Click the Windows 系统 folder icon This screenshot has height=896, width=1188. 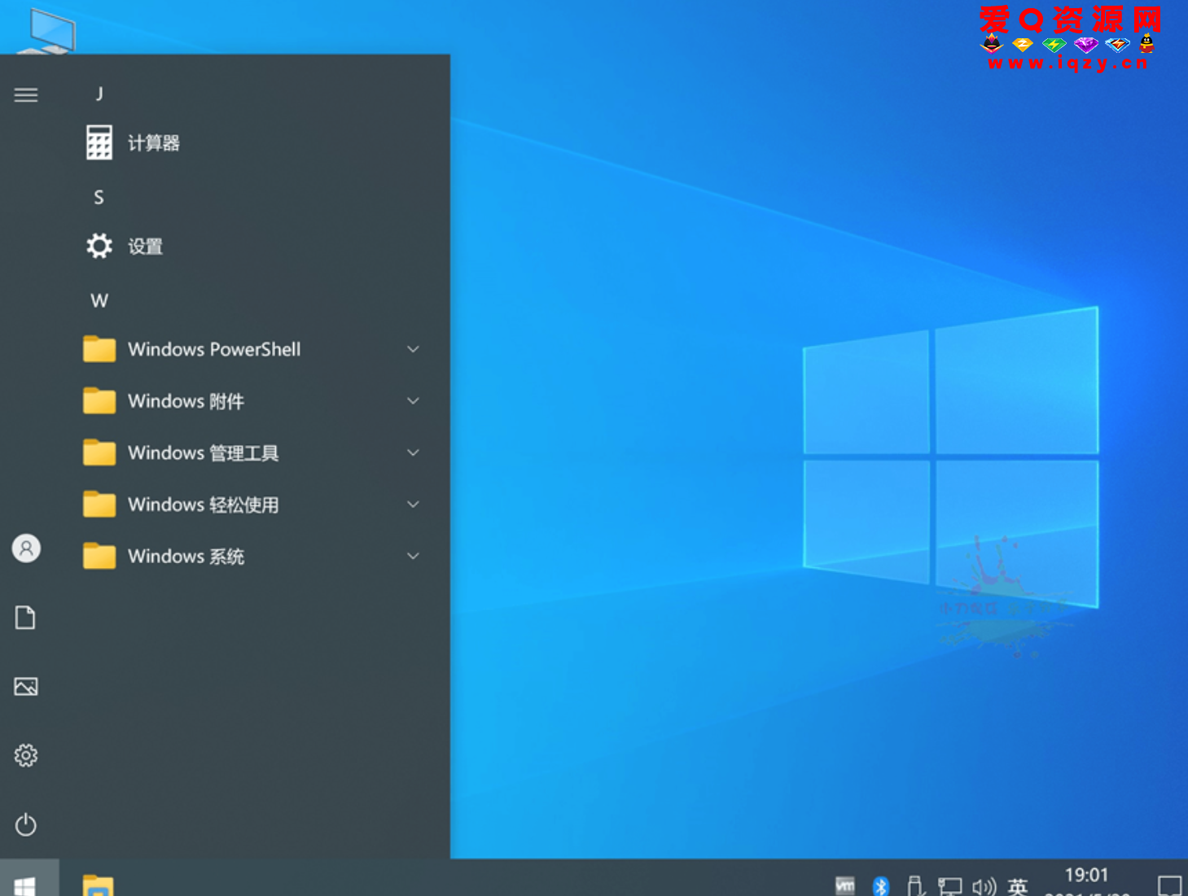point(99,556)
